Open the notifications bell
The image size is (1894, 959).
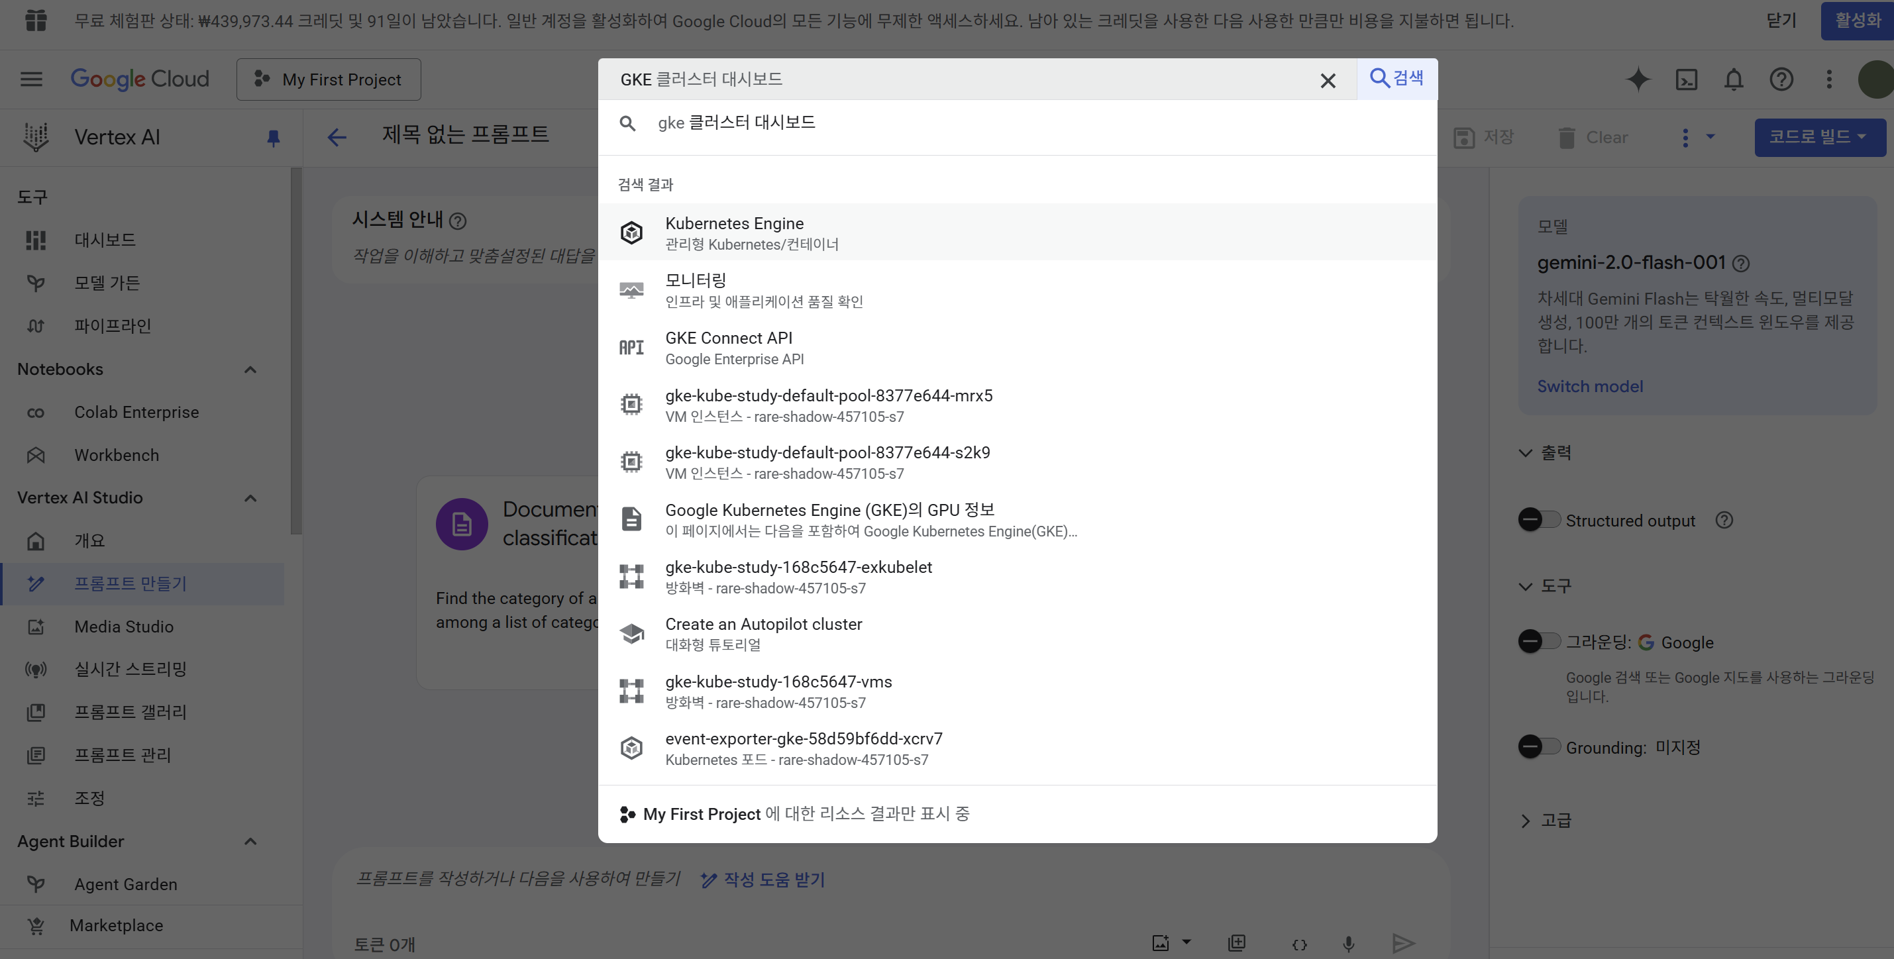point(1734,79)
